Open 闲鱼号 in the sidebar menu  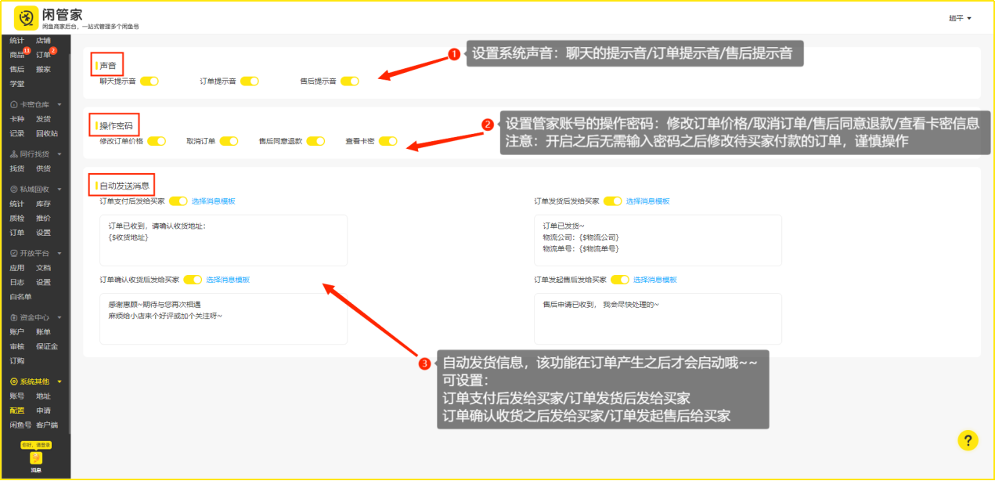click(x=20, y=425)
